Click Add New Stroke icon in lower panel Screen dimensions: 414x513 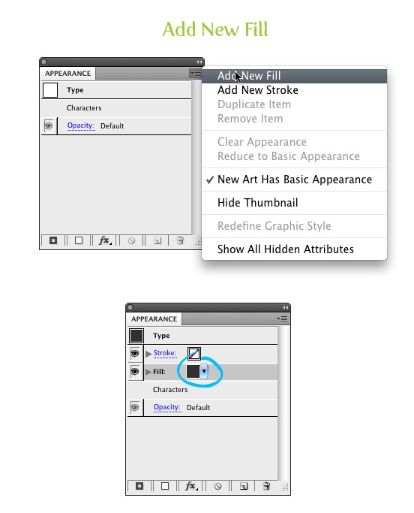[139, 486]
